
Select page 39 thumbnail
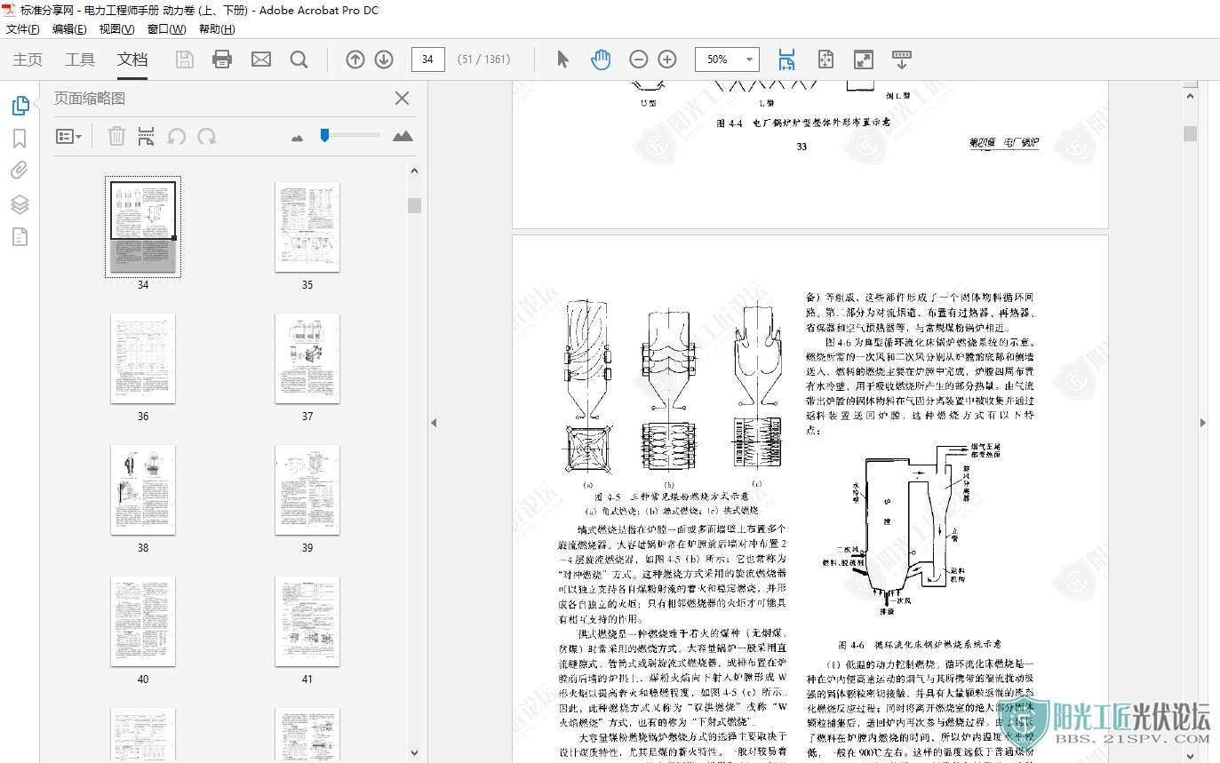tap(307, 489)
